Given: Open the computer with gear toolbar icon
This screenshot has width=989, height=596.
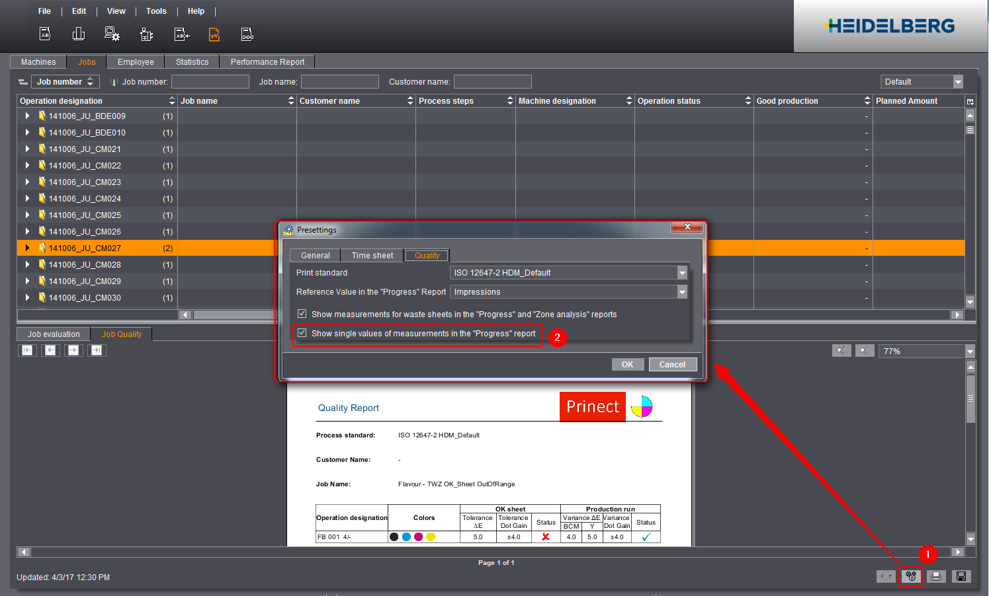Looking at the screenshot, I should [112, 34].
